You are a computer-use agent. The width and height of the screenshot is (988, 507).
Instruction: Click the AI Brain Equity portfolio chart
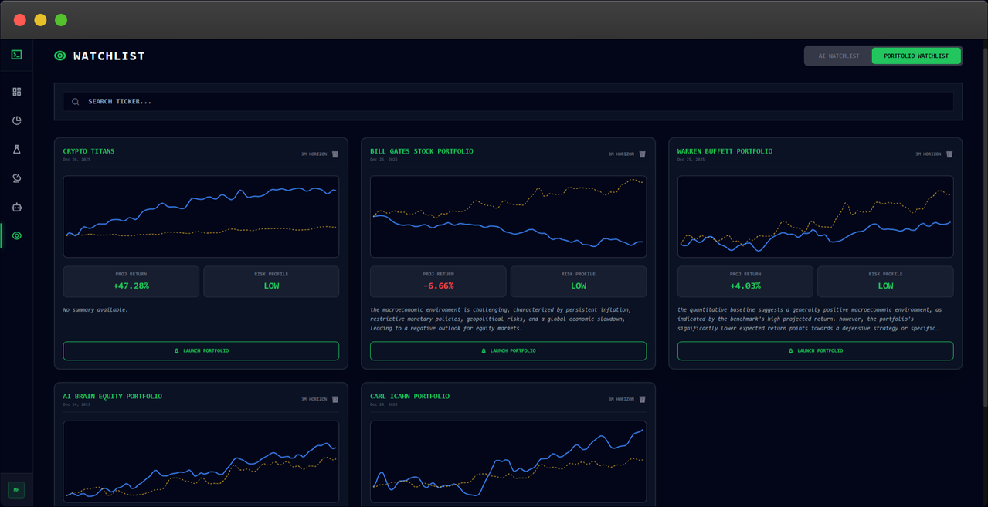(201, 461)
